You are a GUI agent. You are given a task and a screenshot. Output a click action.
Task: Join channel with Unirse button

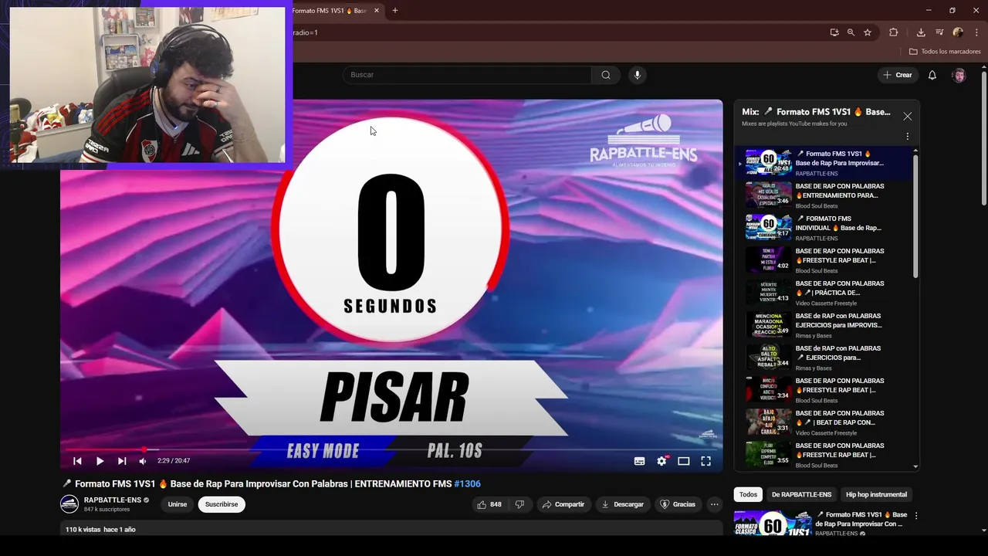click(x=178, y=504)
